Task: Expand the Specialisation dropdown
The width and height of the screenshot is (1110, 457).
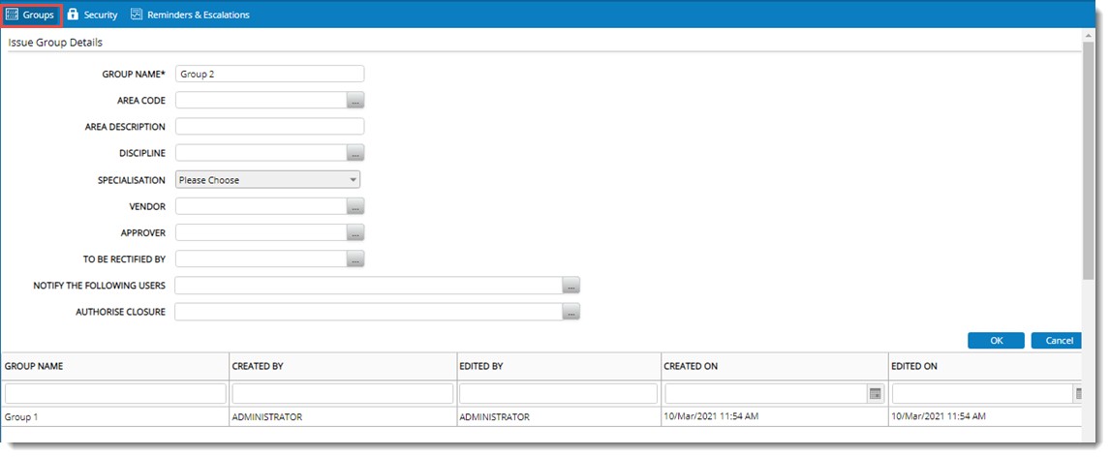Action: pos(267,179)
